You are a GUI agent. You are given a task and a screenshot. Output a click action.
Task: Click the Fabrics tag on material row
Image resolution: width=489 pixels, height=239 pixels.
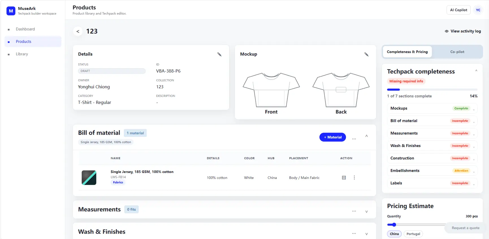(x=118, y=182)
